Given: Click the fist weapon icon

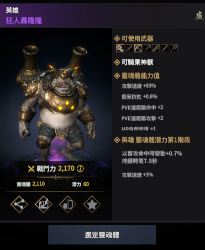Looking at the screenshot, I should [x=120, y=48].
